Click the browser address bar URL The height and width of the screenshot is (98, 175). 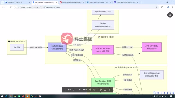tap(39, 7)
